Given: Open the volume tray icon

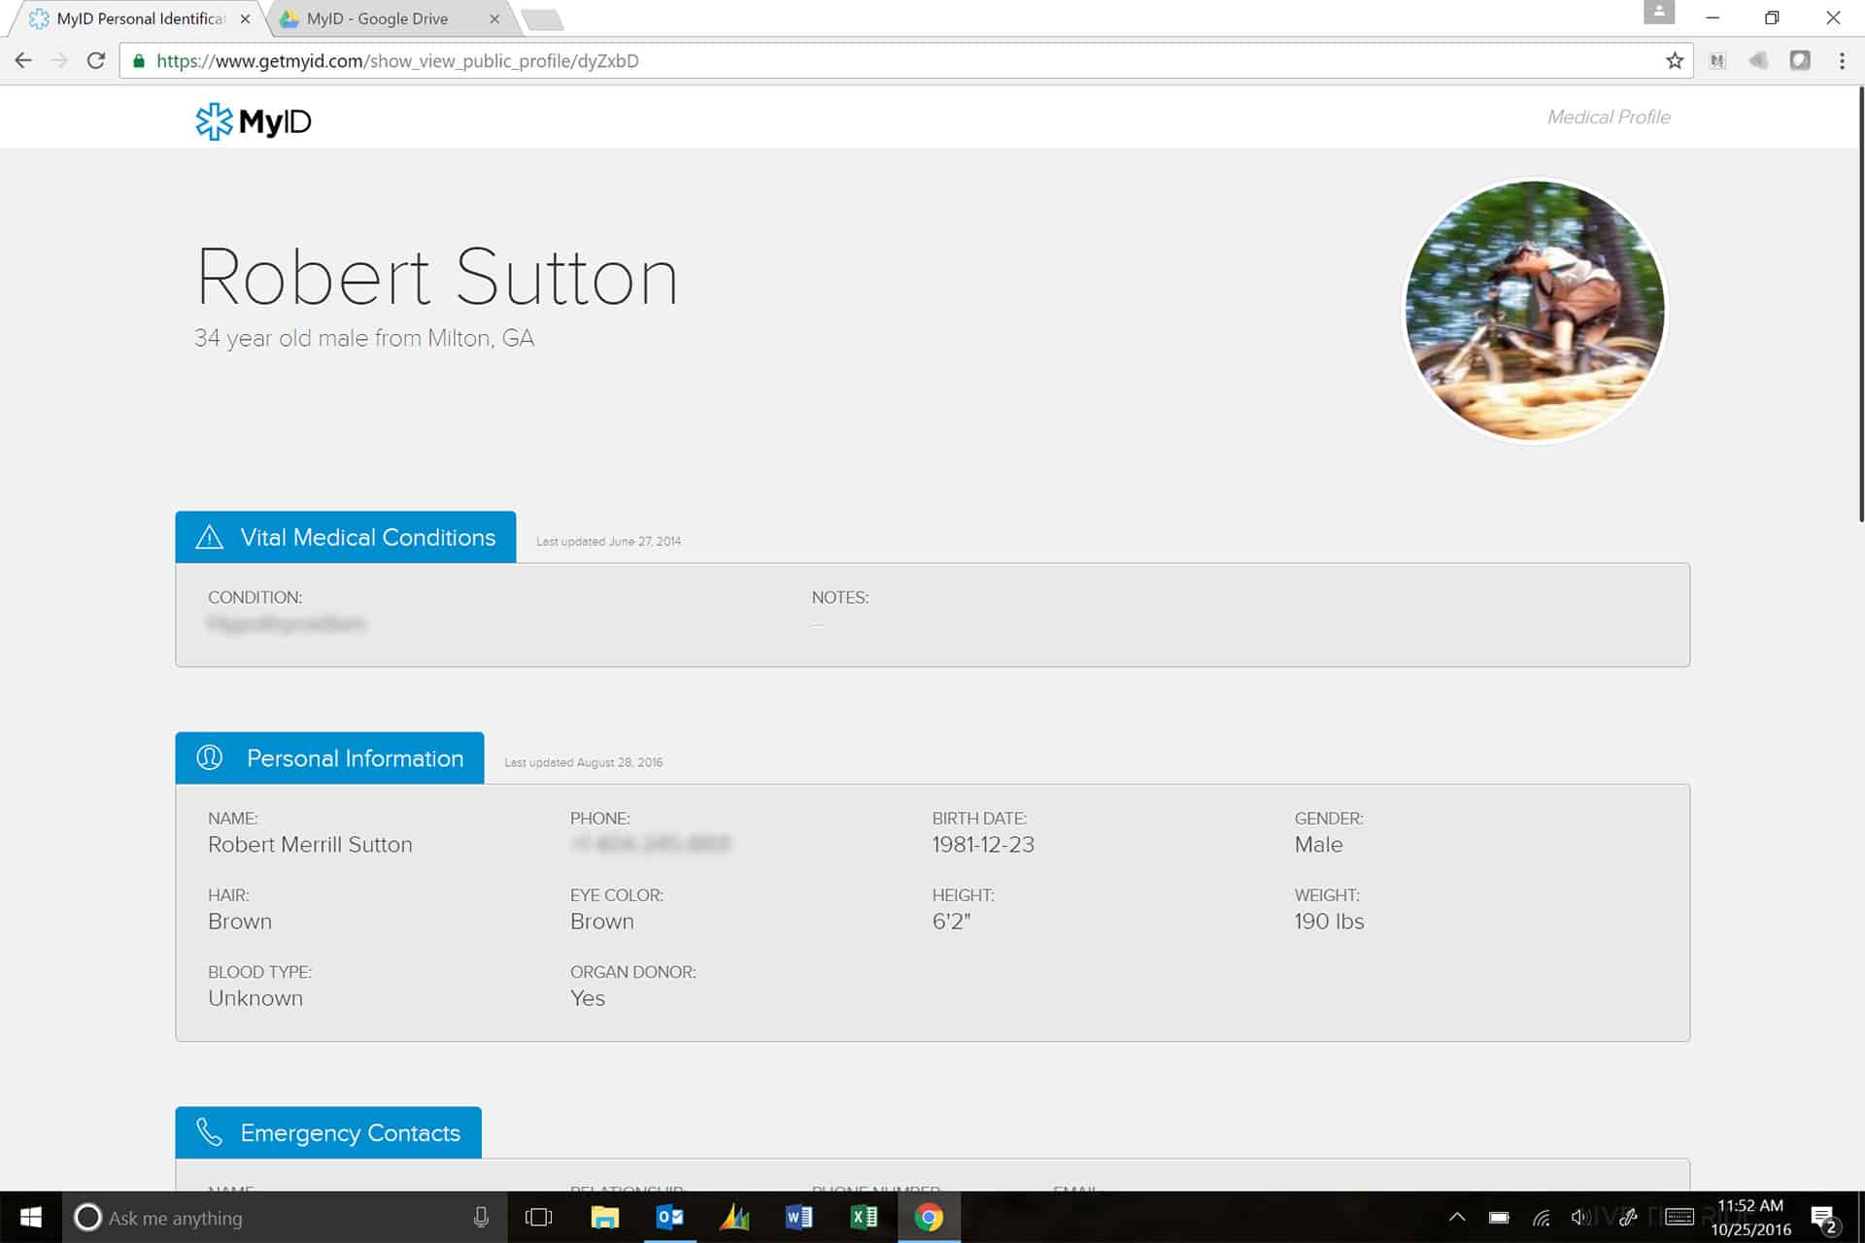Looking at the screenshot, I should pyautogui.click(x=1581, y=1217).
